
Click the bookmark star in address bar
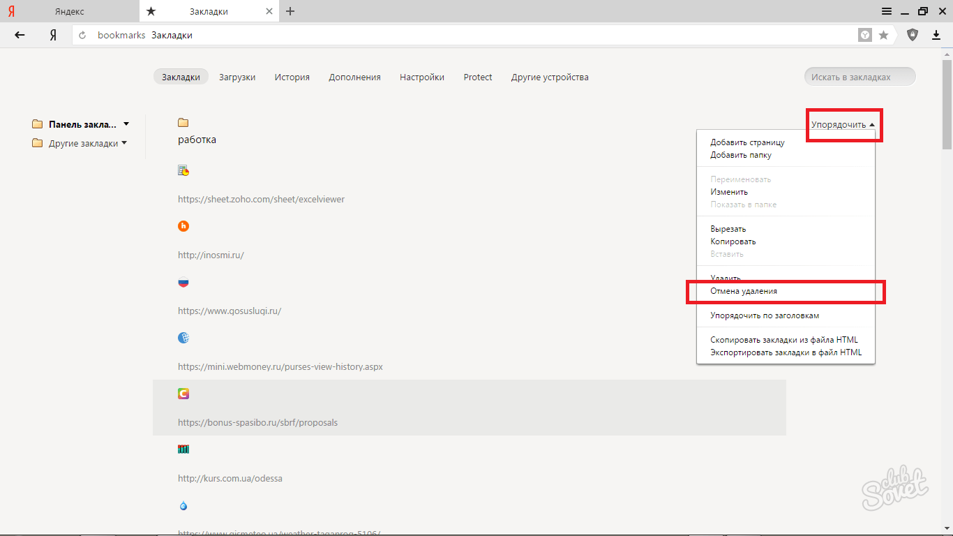pos(883,35)
